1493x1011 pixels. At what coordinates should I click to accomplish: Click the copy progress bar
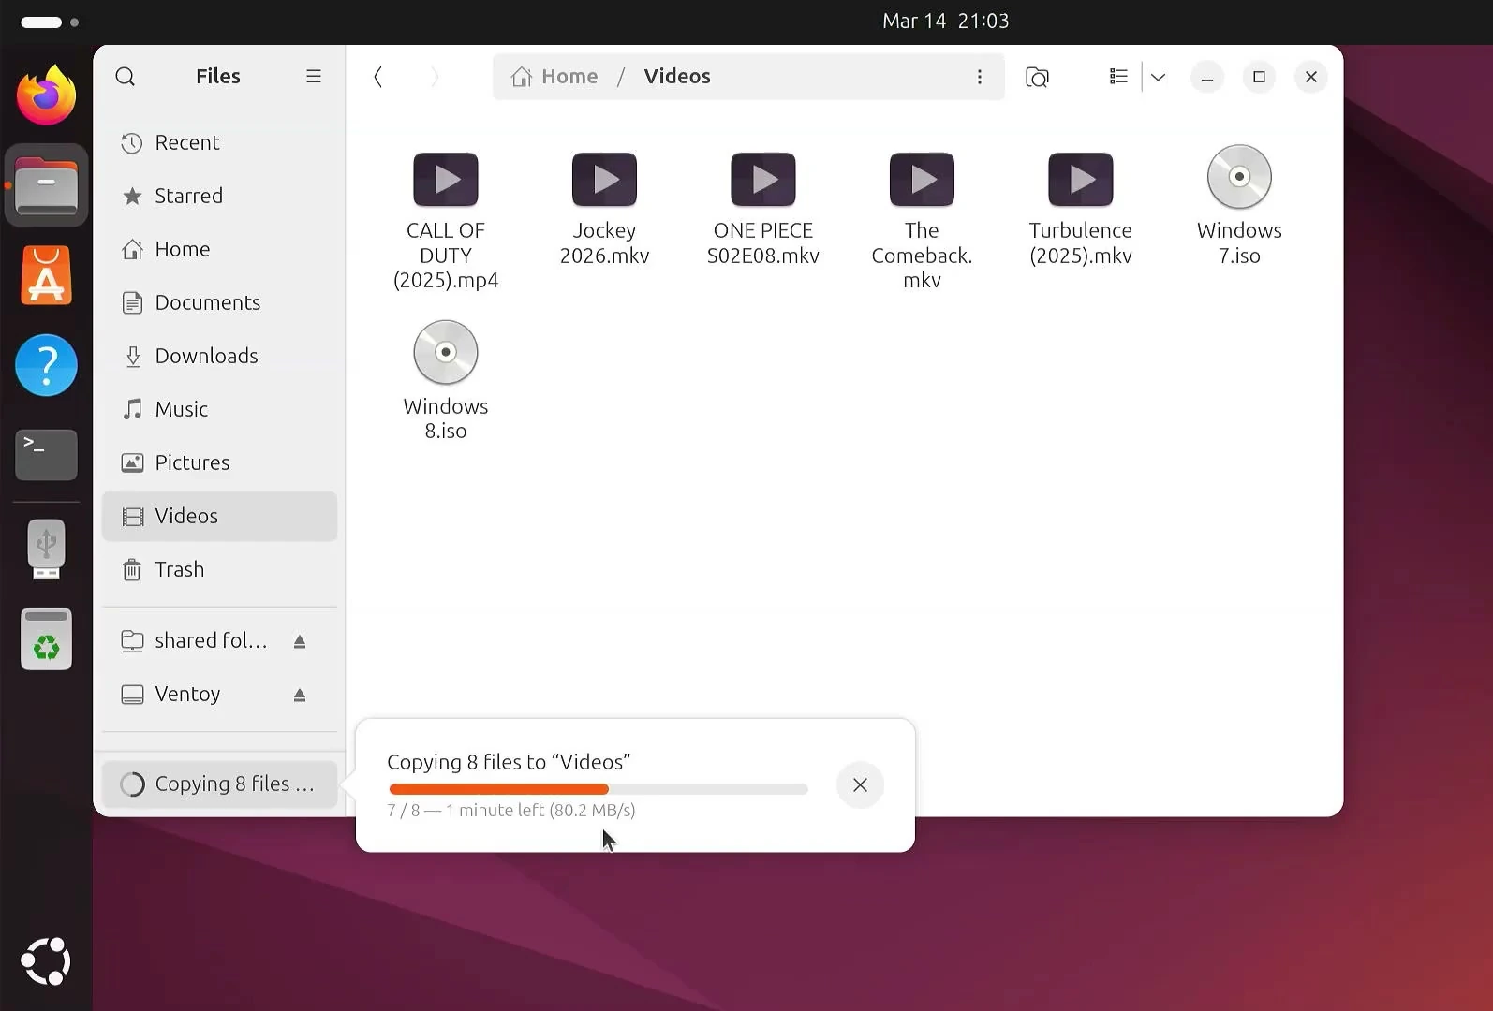[598, 789]
